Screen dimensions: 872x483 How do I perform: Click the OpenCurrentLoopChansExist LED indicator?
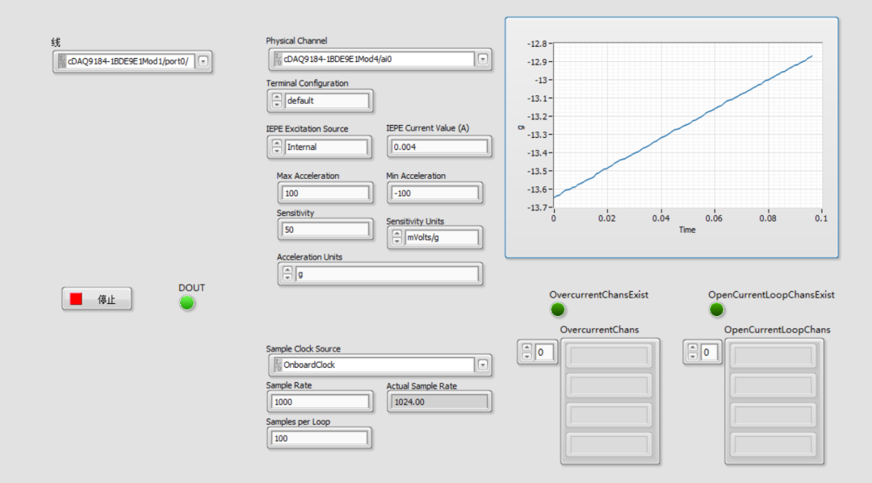[x=716, y=310]
